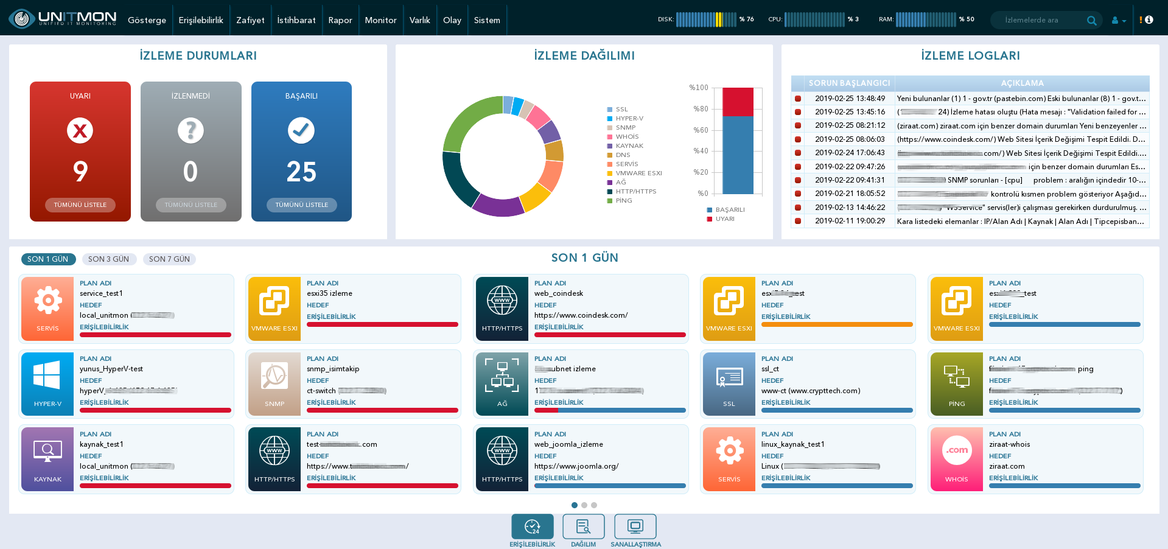The image size is (1168, 549).
Task: Click the search magnifier icon
Action: 1091,20
